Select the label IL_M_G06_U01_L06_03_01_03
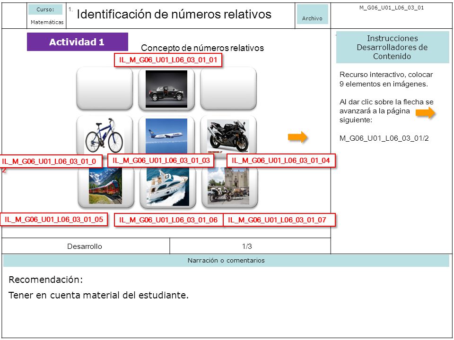The height and width of the screenshot is (340, 454). point(161,161)
